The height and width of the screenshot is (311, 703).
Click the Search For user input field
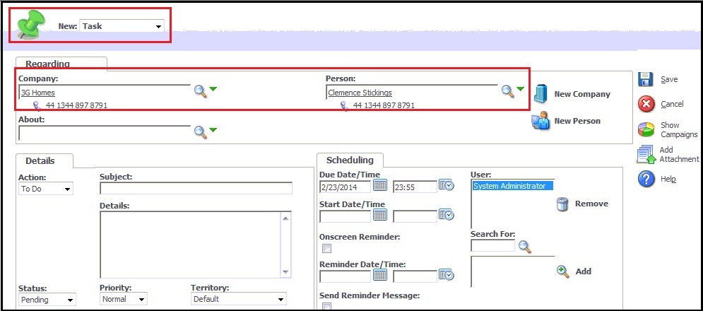493,245
